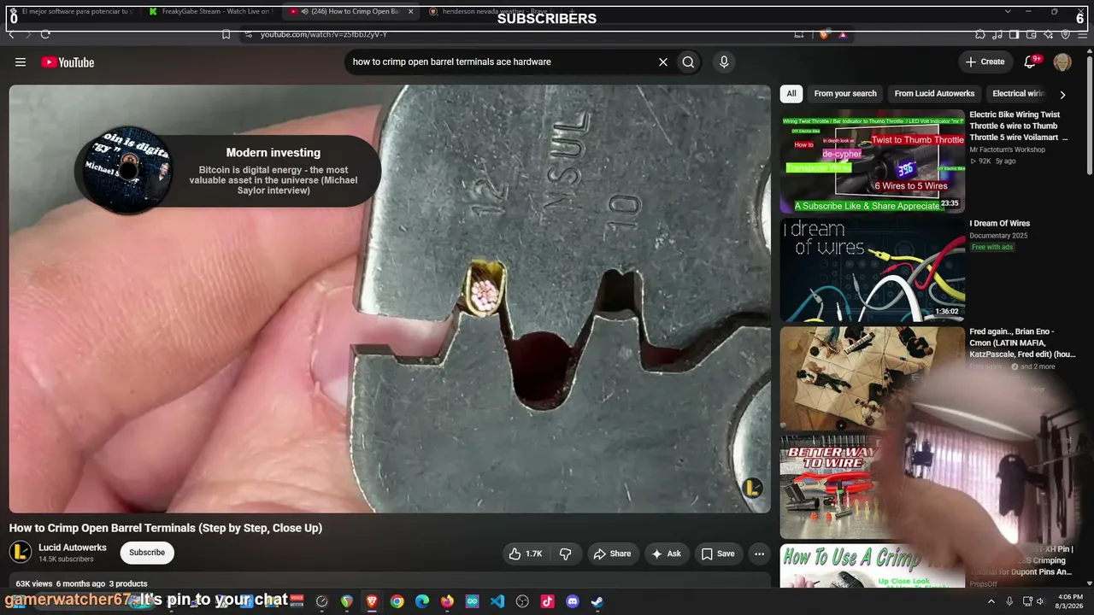Share the crimping video

tap(612, 553)
